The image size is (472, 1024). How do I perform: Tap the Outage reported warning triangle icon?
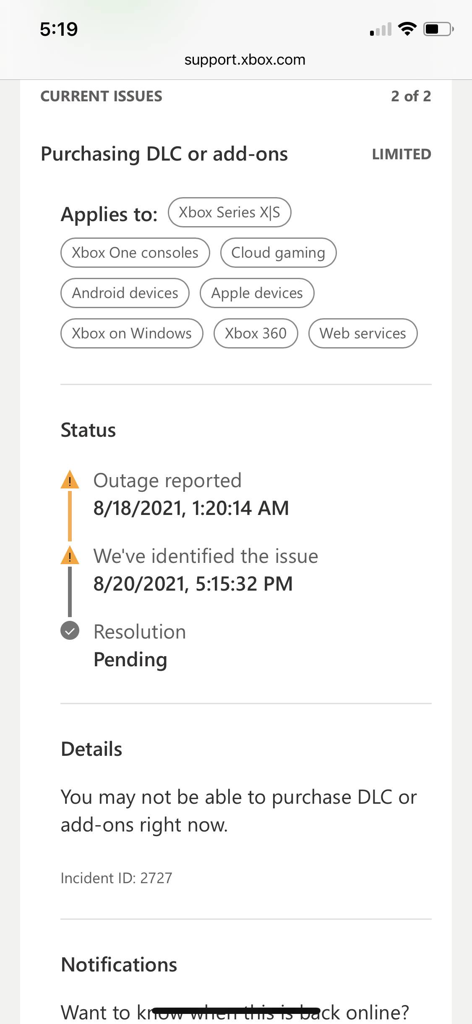(x=70, y=480)
